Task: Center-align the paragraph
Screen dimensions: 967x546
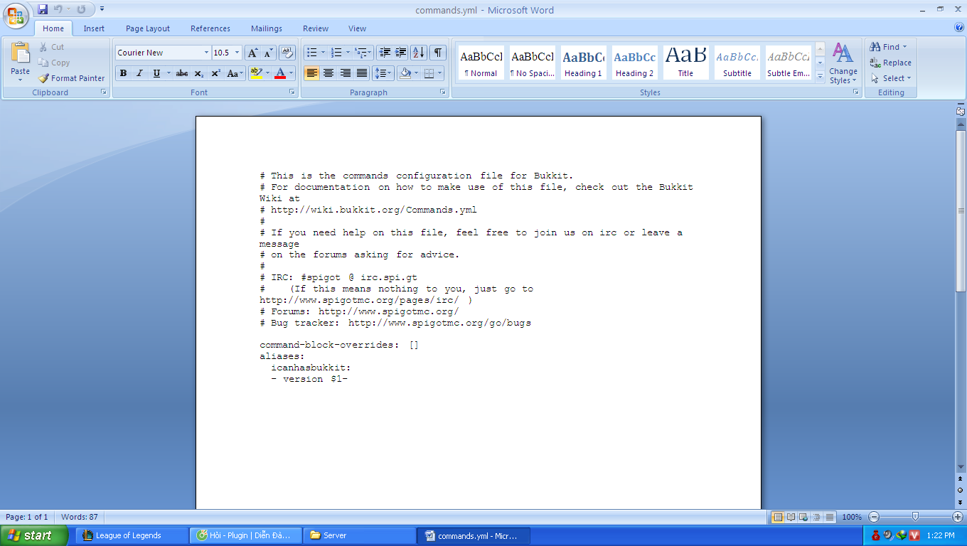Action: [328, 73]
